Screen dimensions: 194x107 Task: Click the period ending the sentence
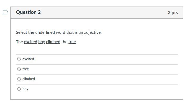coord(77,42)
